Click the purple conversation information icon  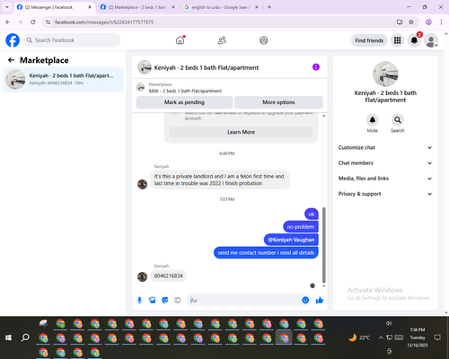(x=316, y=67)
